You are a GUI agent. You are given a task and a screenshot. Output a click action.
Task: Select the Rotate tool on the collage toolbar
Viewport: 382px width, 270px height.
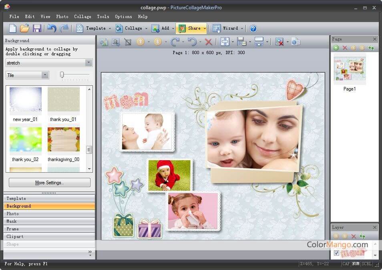pos(175,41)
